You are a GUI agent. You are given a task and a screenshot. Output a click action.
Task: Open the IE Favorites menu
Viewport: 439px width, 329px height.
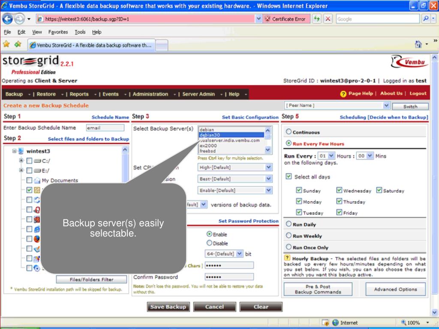58,32
